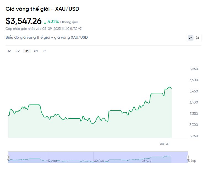Click the green price-up arrow icon
The width and height of the screenshot is (207, 175).
click(x=45, y=22)
